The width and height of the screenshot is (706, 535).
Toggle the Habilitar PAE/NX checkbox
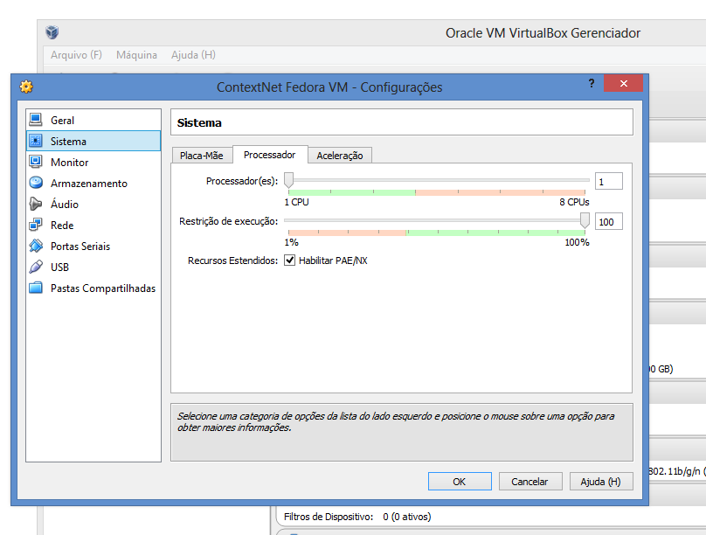pos(290,261)
